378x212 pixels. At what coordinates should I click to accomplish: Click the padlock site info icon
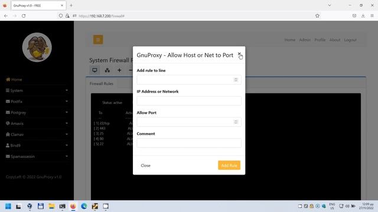pyautogui.click(x=67, y=16)
